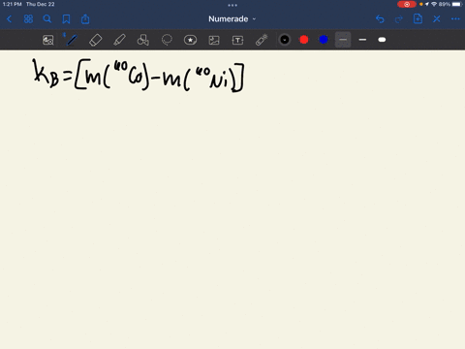Select the zoom window tool
The height and width of the screenshot is (349, 465).
[48, 40]
